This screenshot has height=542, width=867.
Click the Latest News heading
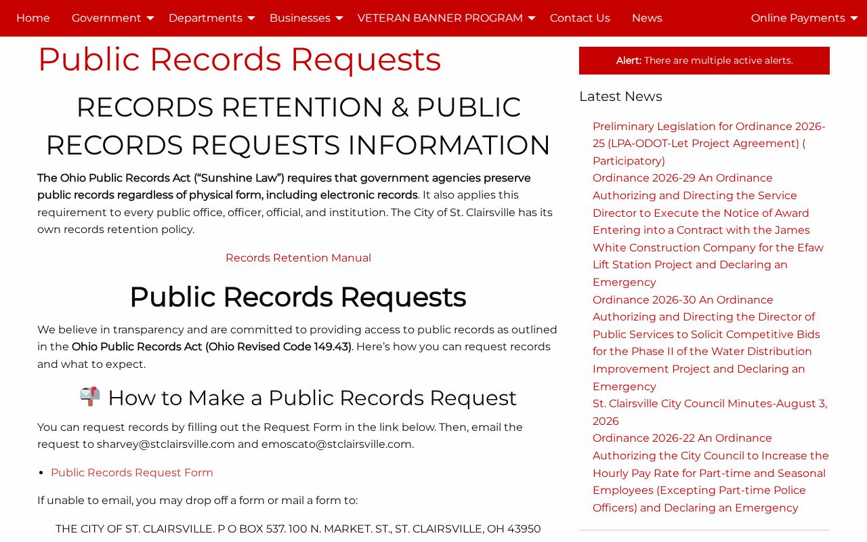pos(620,96)
